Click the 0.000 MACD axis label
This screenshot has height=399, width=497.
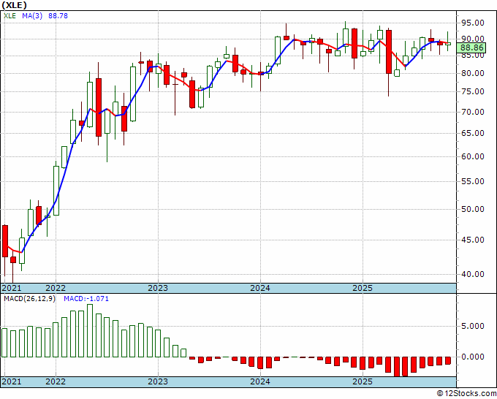click(473, 357)
